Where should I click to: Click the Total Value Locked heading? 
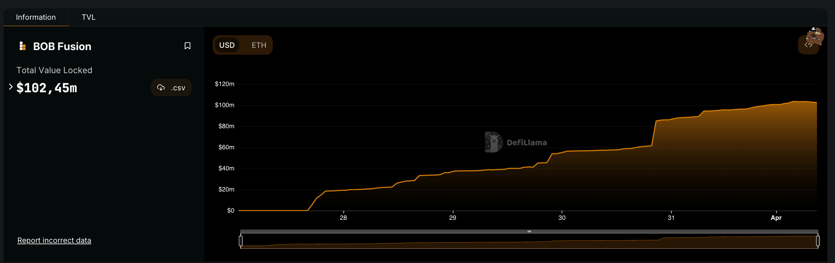point(54,70)
